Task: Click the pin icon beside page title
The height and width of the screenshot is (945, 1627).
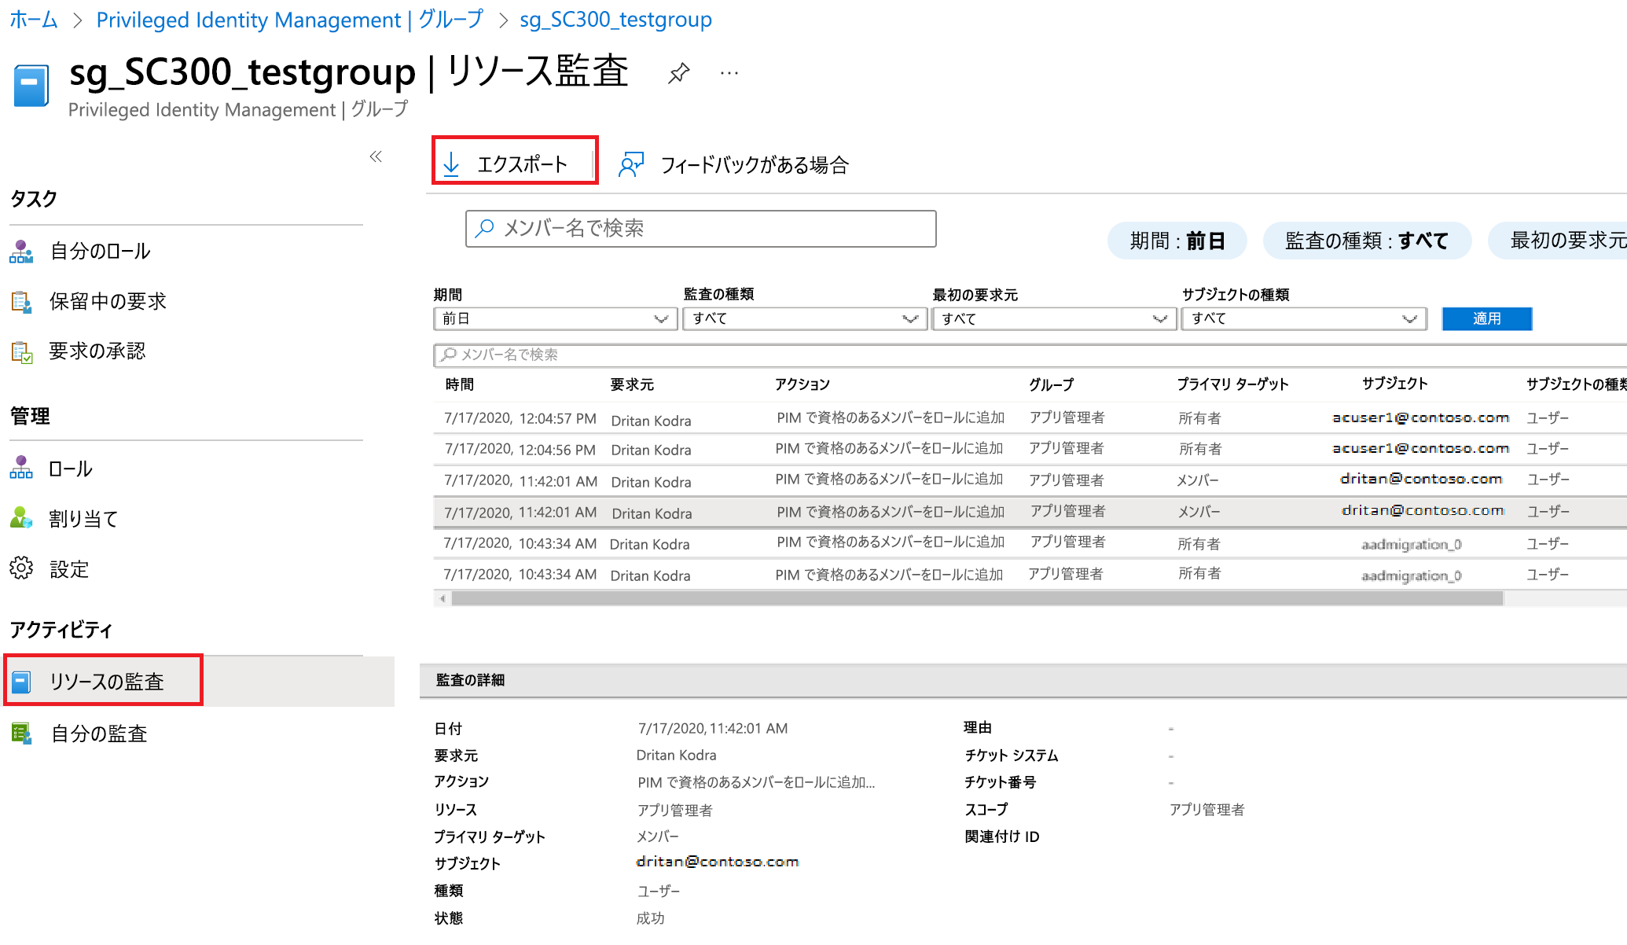Action: [x=679, y=73]
